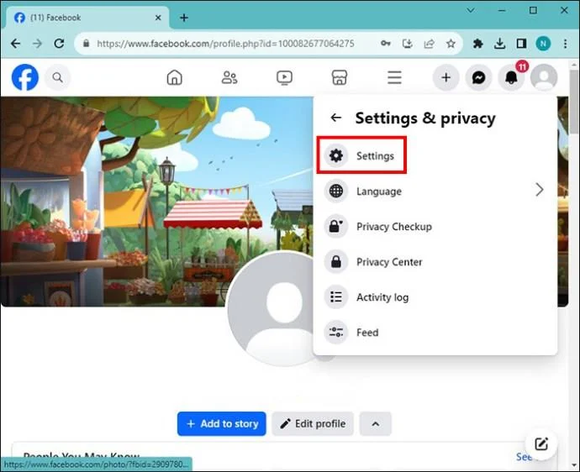Open Messenger chat icon
This screenshot has height=472, width=580.
[478, 77]
